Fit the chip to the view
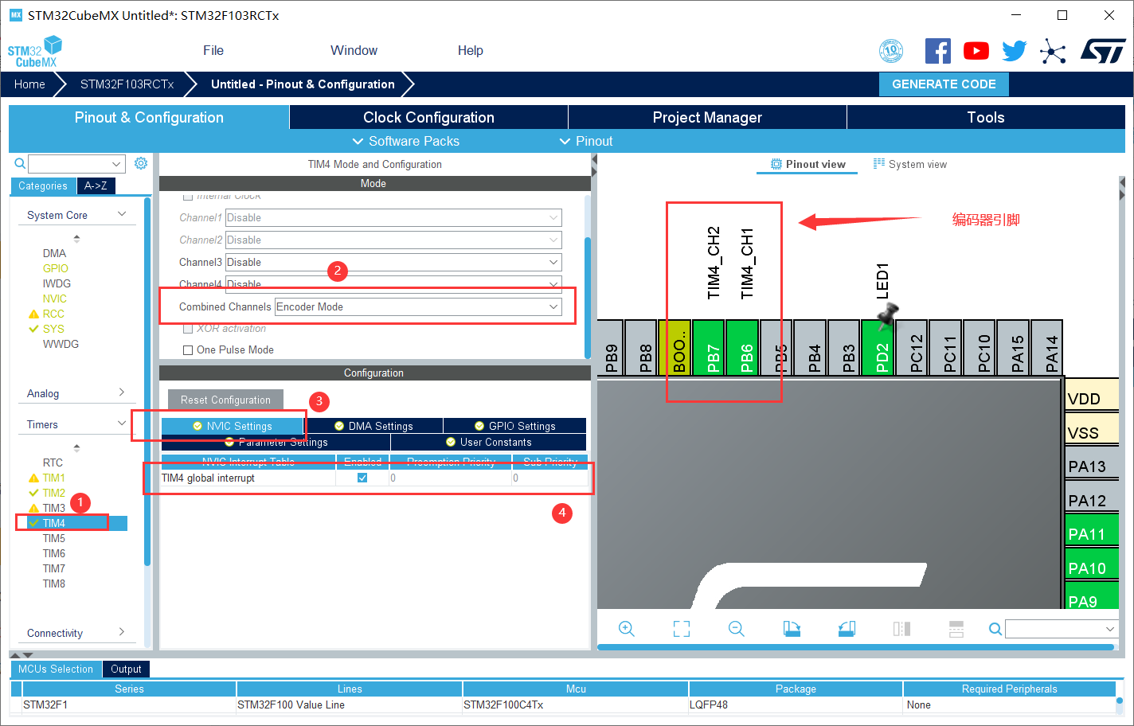 coord(682,629)
